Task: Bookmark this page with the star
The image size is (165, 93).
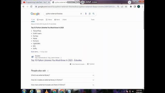Action: (126, 6)
